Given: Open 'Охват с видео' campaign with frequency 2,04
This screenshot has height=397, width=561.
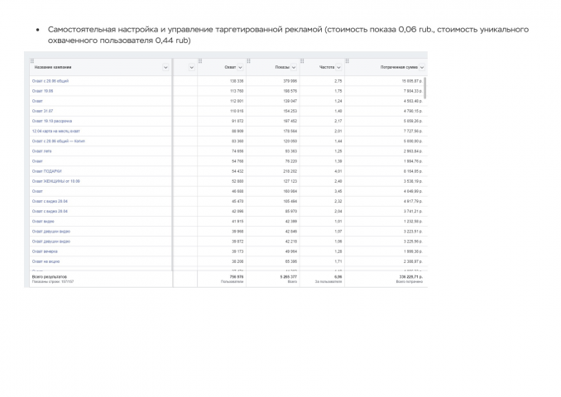Looking at the screenshot, I should (50, 212).
